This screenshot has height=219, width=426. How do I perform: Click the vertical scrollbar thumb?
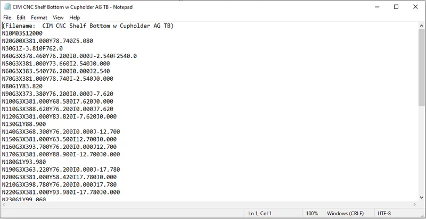422,67
